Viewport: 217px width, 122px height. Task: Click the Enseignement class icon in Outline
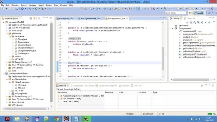(x=176, y=28)
